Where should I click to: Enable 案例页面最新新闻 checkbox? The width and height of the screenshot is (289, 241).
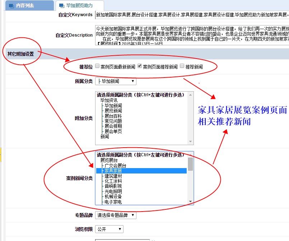point(98,66)
